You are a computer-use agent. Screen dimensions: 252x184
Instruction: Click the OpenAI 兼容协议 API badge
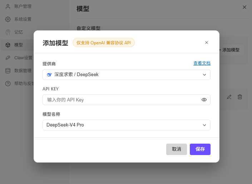104,43
